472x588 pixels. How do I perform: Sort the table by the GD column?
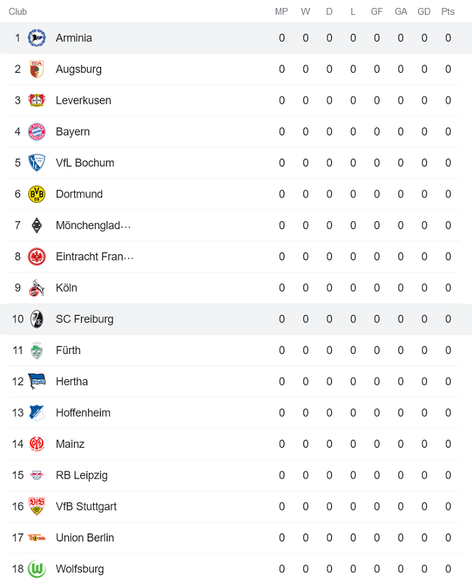click(x=424, y=11)
